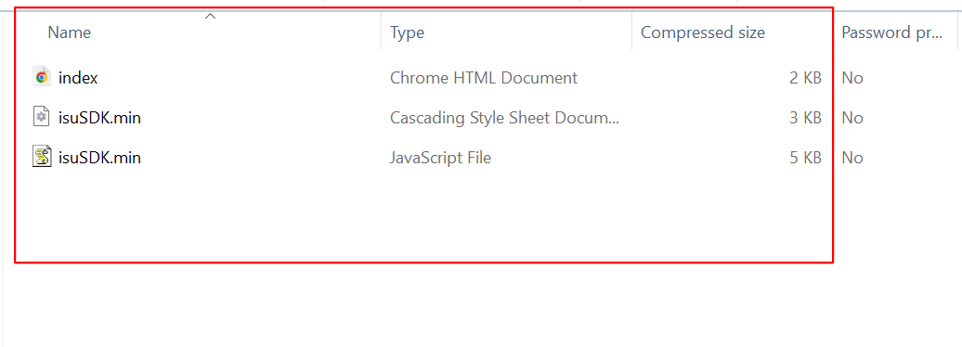This screenshot has height=347, width=962.
Task: Click the No password value for index
Action: pos(852,78)
